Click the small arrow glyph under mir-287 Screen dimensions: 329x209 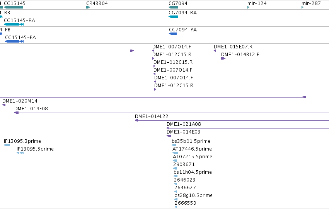(303, 7)
